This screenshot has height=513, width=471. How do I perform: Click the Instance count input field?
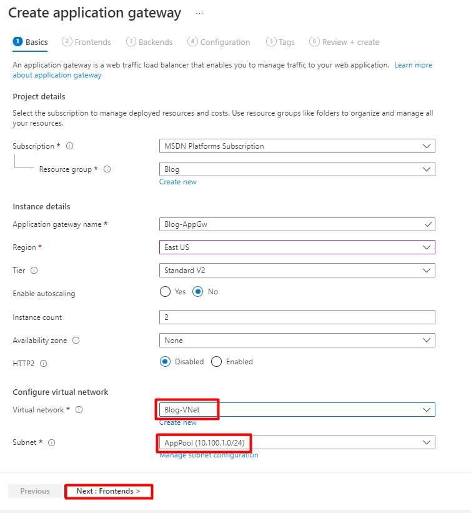[x=297, y=317]
